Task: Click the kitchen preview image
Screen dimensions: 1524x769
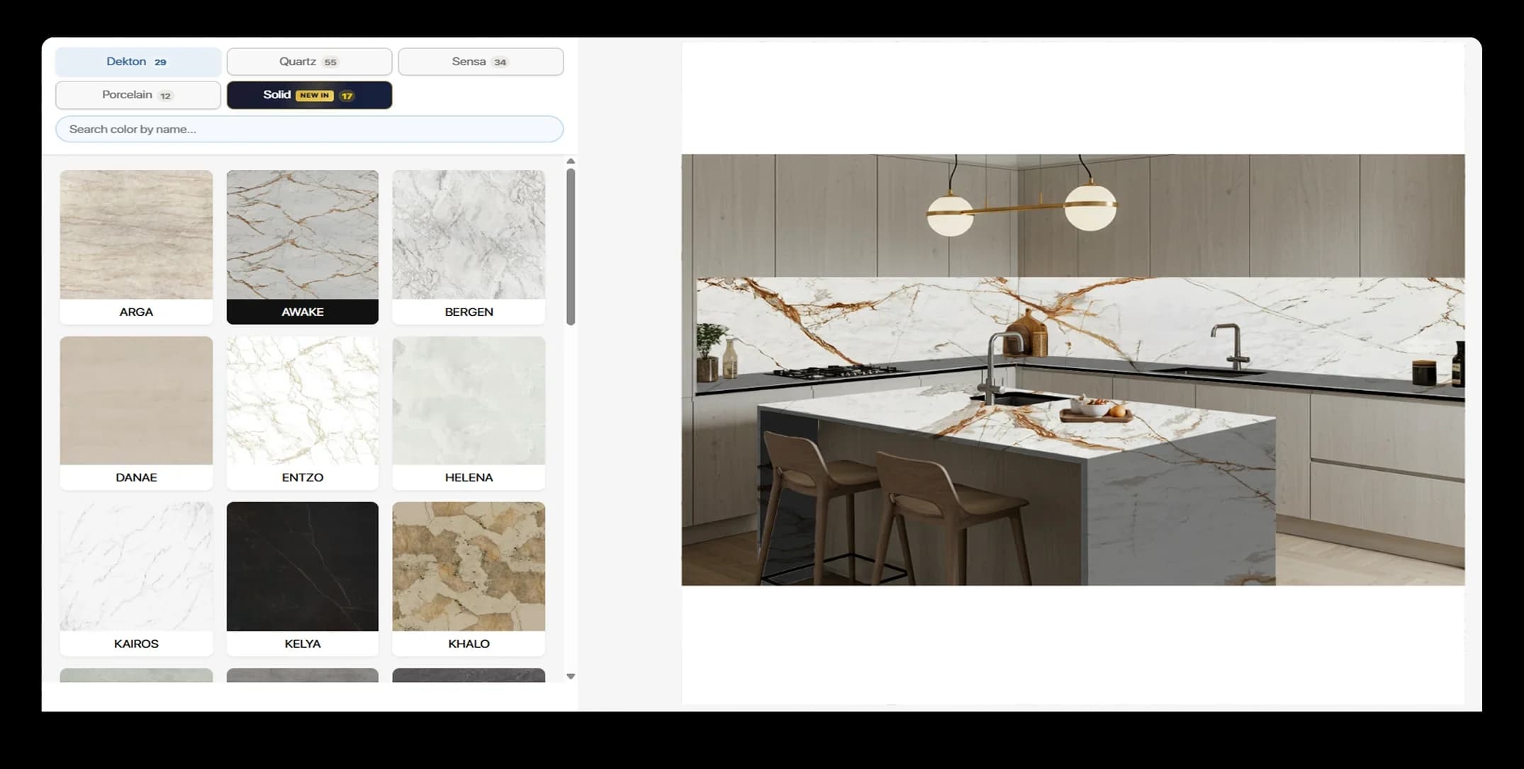Action: tap(1073, 370)
